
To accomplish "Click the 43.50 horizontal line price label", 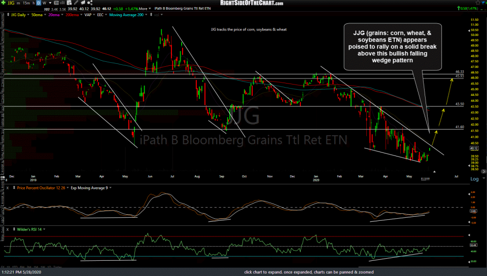I will coord(460,104).
